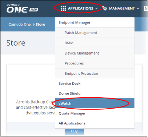This screenshot has height=137, width=148.
Task: Choose cWatch in Applications menu
Action: pyautogui.click(x=95, y=103)
